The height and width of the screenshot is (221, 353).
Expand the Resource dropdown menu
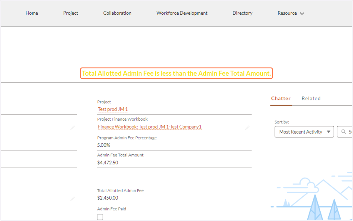(x=291, y=13)
